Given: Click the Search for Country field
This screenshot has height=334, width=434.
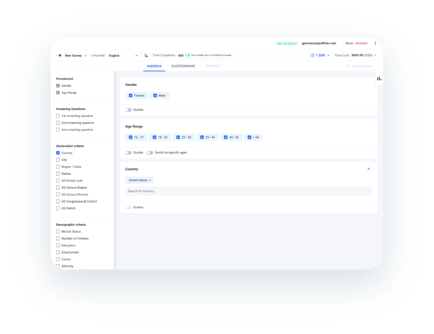Looking at the screenshot, I should pos(248,191).
